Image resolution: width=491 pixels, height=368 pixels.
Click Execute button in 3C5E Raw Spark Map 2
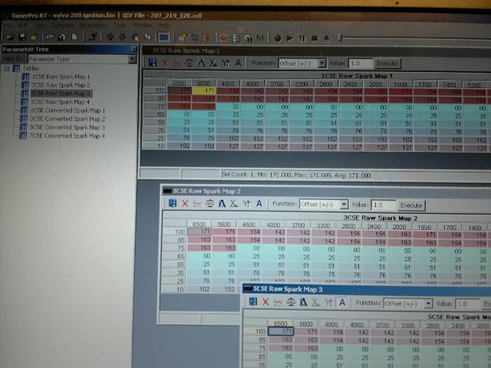[410, 205]
